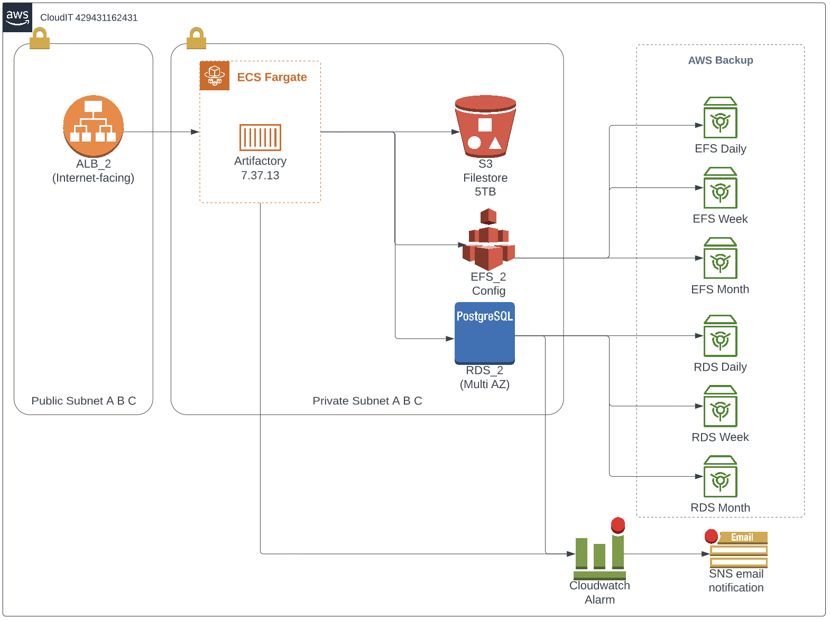Select the ALB_2 (Internet-facing) label
Viewport: 830px width, 621px height.
coord(93,171)
